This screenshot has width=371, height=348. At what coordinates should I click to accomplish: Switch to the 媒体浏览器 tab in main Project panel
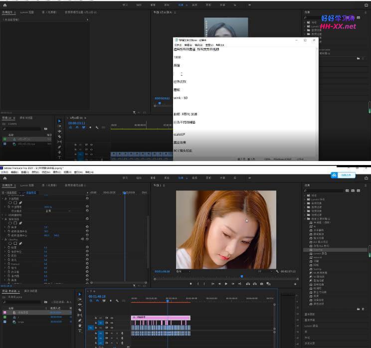[x=31, y=291]
